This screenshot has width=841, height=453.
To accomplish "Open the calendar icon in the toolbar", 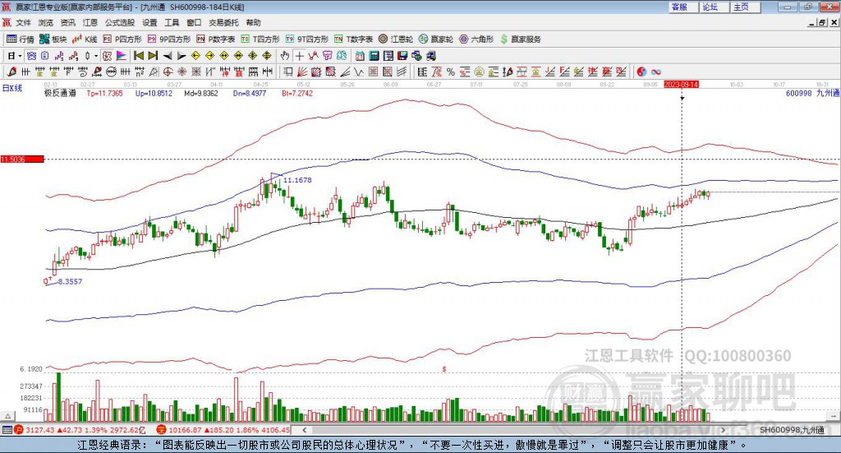I will pyautogui.click(x=360, y=55).
